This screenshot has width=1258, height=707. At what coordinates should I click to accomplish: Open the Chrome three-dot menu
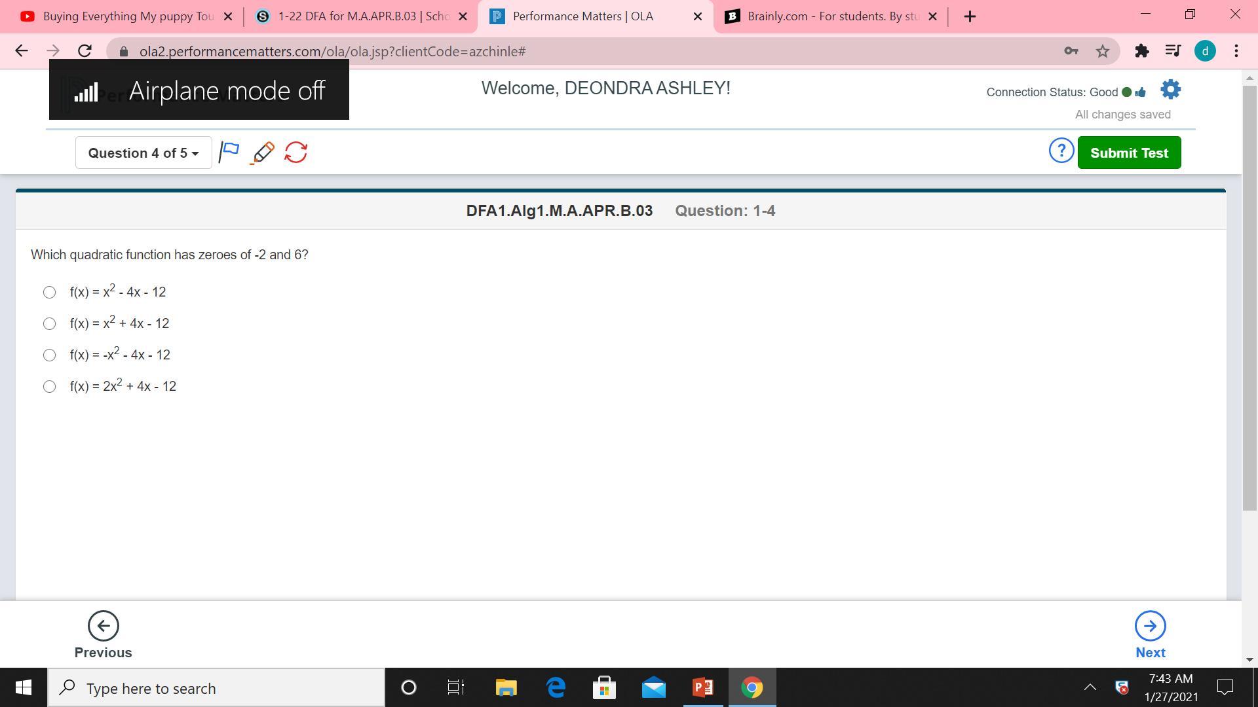[1236, 51]
